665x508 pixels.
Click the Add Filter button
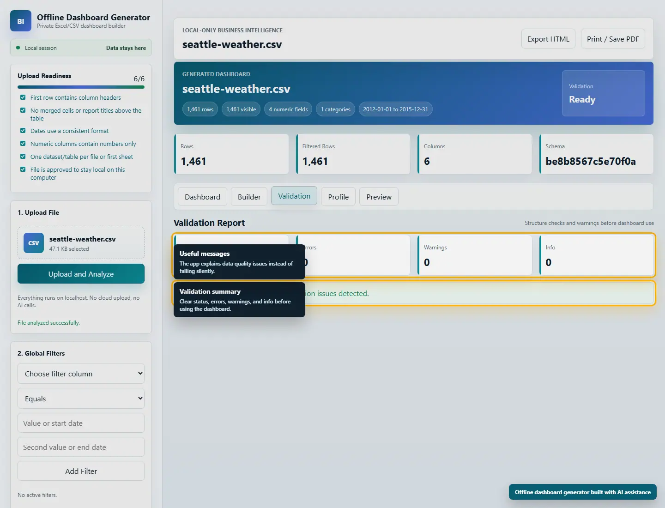(81, 471)
